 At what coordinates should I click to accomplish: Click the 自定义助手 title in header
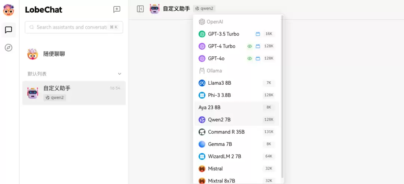pos(177,9)
